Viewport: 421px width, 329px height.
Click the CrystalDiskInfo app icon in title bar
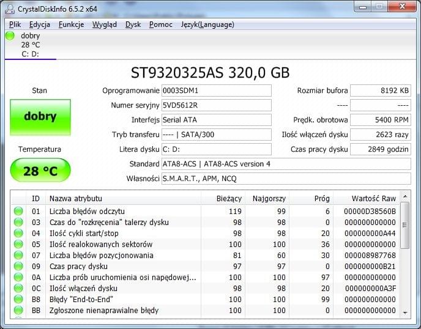tap(10, 9)
